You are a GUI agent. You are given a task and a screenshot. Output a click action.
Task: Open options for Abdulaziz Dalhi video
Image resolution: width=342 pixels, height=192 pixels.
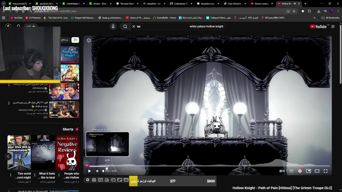[x=9, y=103]
